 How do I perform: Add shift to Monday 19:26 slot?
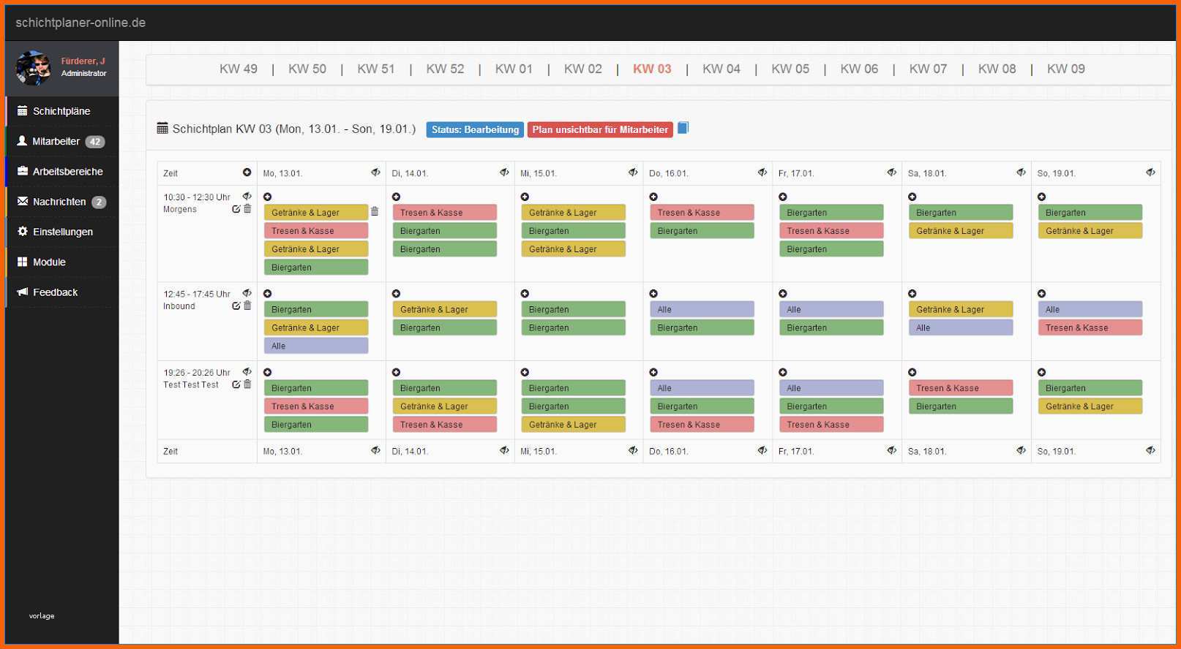[268, 372]
